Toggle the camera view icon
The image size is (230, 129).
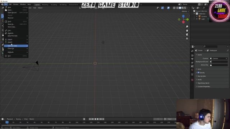(187, 34)
